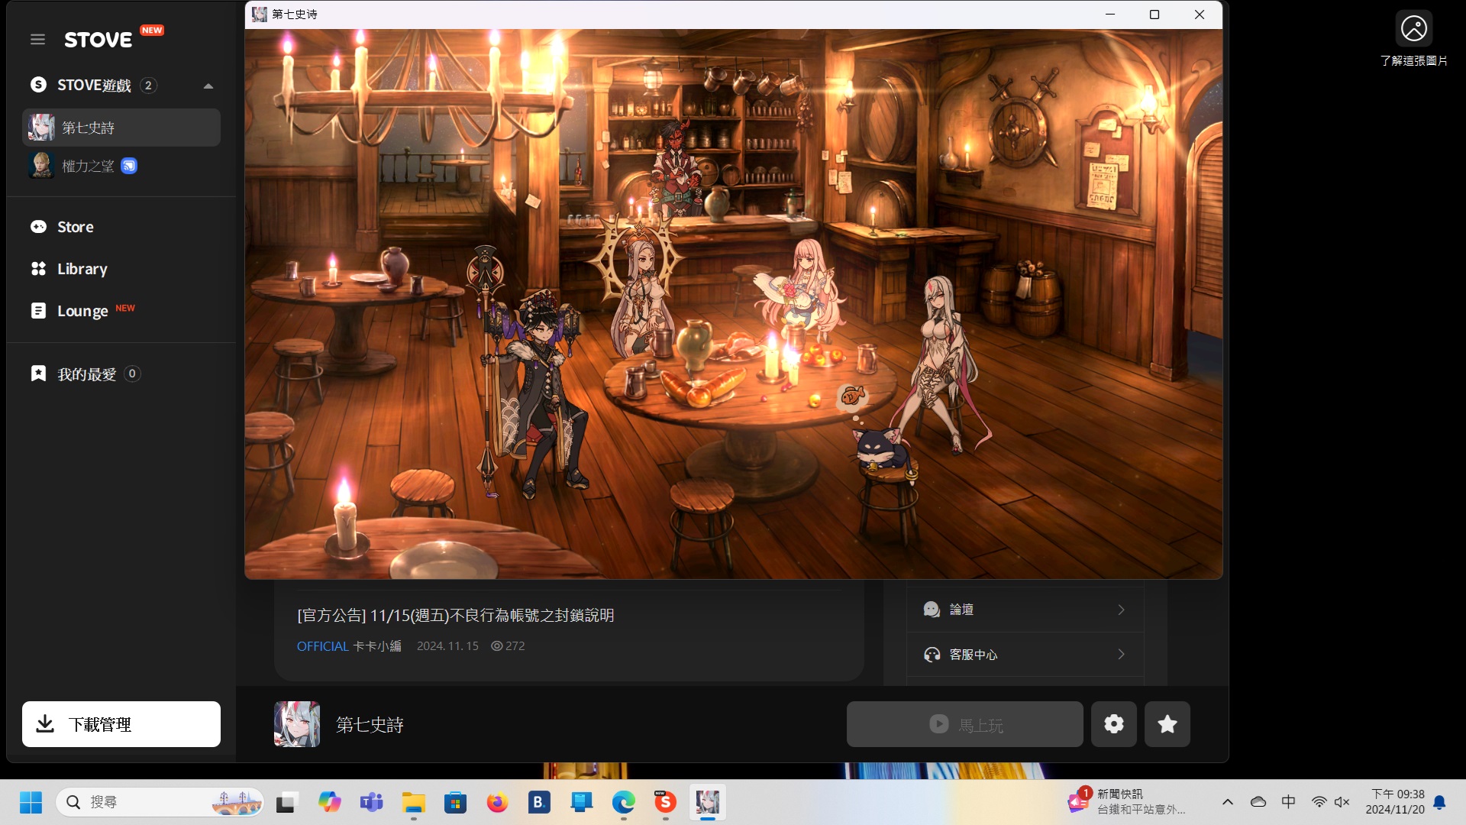Click the 馬上玩 play button
Screen dimensions: 1466x825
pyautogui.click(x=964, y=724)
